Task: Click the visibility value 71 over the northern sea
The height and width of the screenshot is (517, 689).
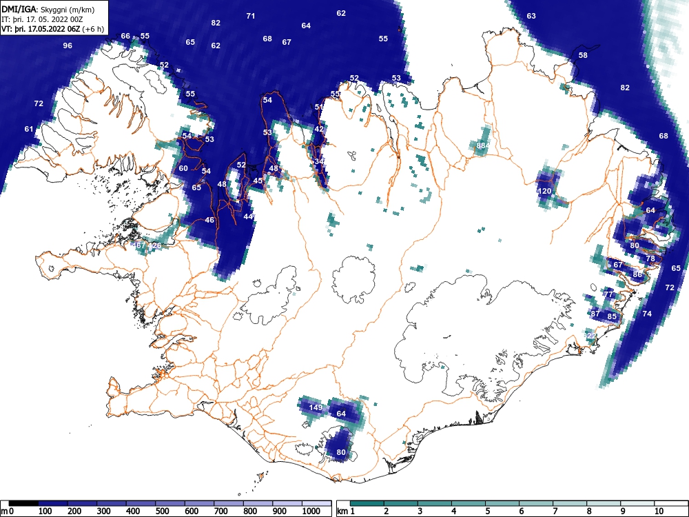Action: coord(251,17)
